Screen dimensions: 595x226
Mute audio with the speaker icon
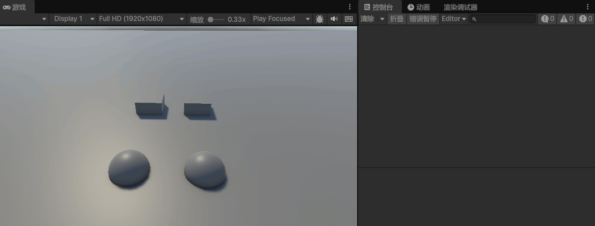(x=334, y=19)
